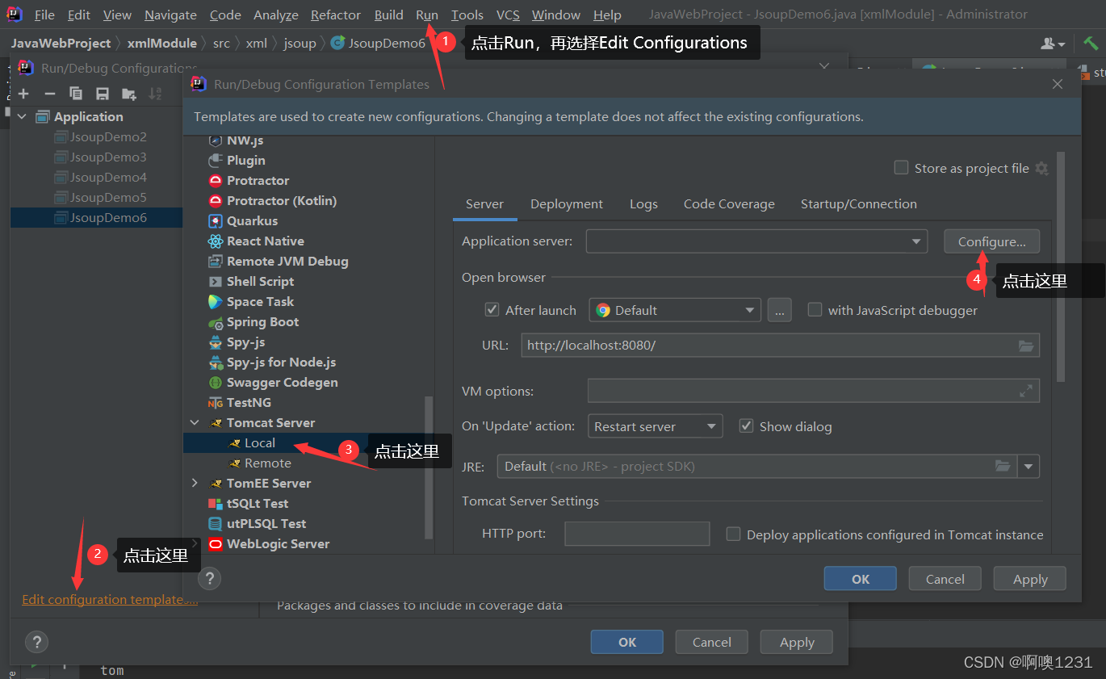Select the Local Tomcat template

[260, 443]
